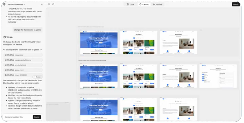This screenshot has height=123, width=244.
Task: Focus the 'Remix to build on this' input
Action: click(18, 117)
